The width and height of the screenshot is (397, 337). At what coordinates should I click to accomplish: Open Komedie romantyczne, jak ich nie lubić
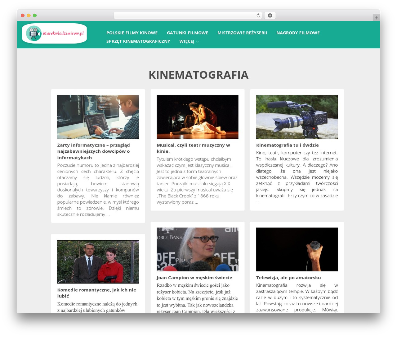[97, 293]
